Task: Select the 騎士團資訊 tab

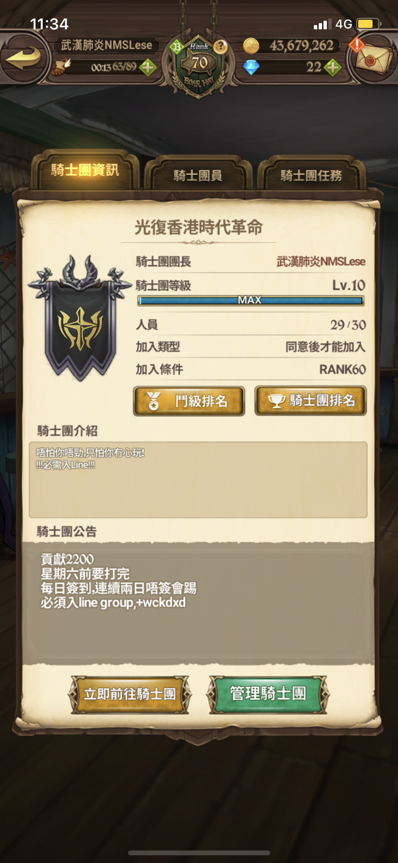Action: tap(85, 170)
